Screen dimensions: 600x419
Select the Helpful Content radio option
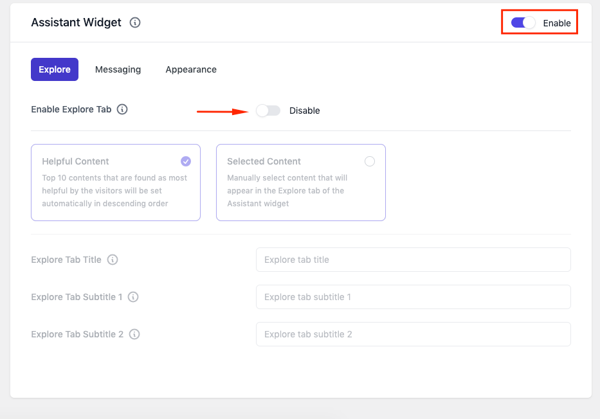click(x=186, y=161)
